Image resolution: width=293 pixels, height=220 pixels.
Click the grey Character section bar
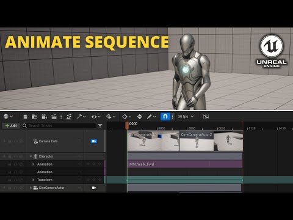pyautogui.click(x=185, y=156)
